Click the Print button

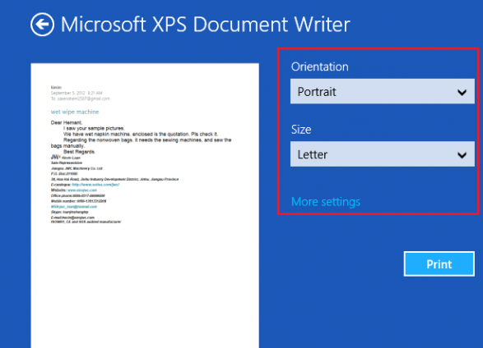[x=439, y=263]
